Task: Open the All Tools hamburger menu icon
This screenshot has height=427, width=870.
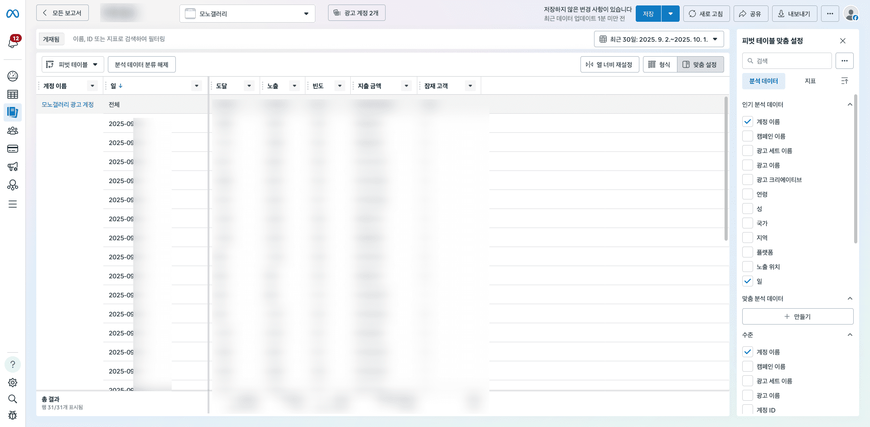Action: (x=13, y=204)
